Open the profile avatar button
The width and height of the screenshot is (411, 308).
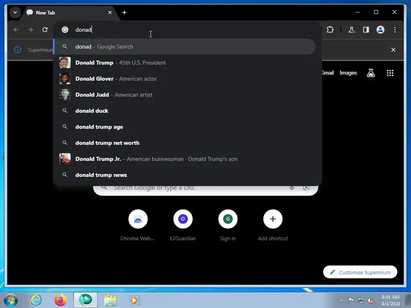pyautogui.click(x=380, y=30)
